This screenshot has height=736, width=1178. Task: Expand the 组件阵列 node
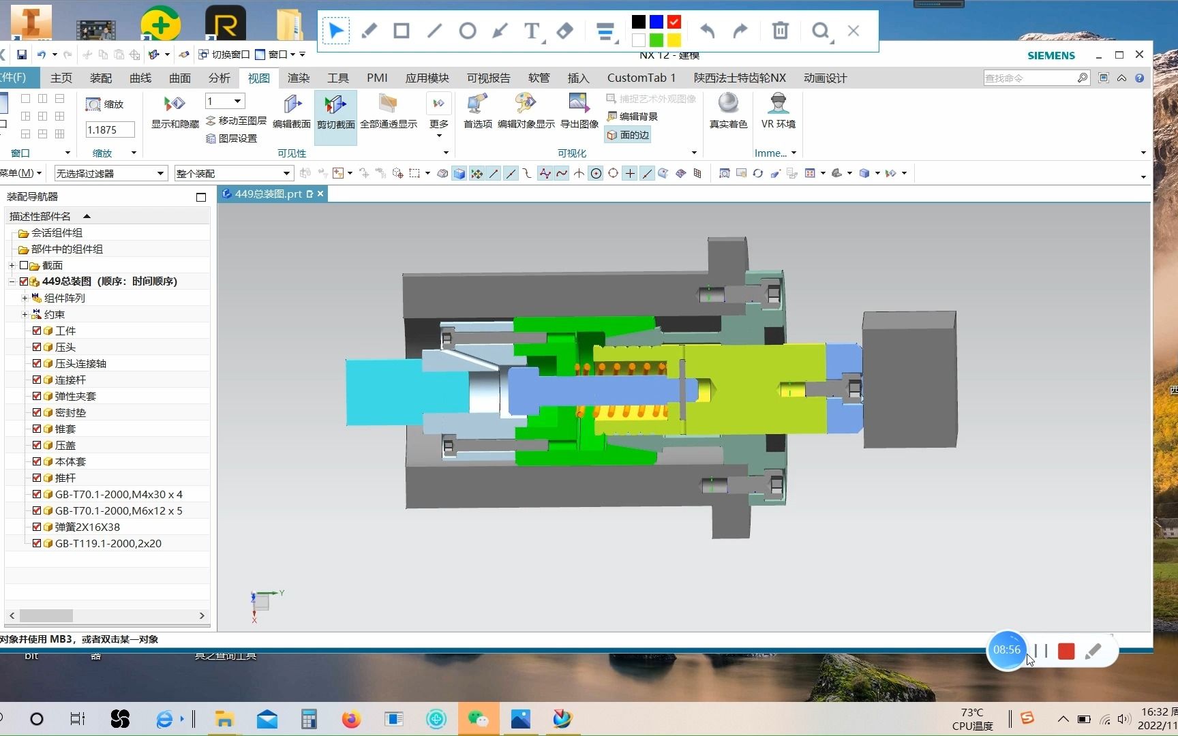(24, 298)
